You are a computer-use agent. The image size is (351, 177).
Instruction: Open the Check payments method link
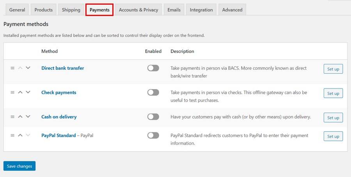59,92
